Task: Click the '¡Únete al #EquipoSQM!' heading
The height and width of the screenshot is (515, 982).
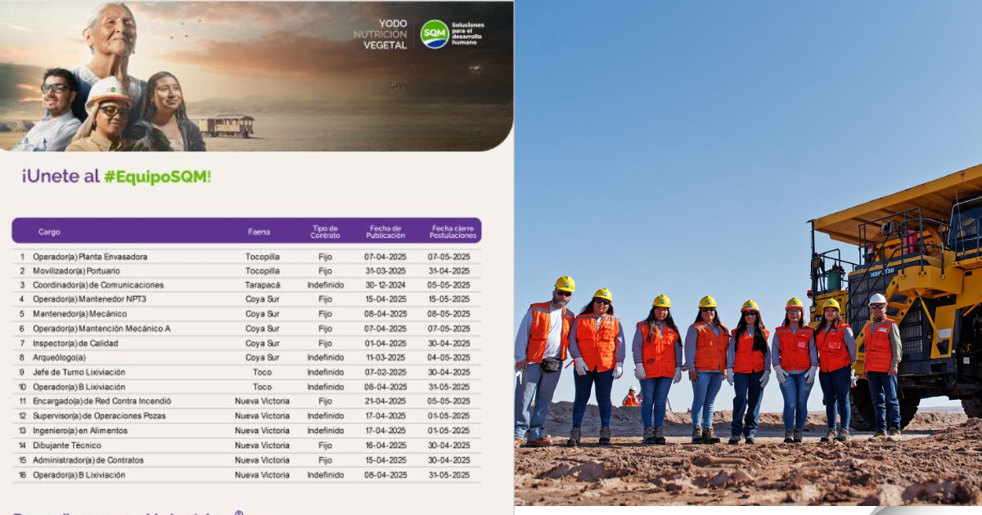Action: click(x=116, y=177)
